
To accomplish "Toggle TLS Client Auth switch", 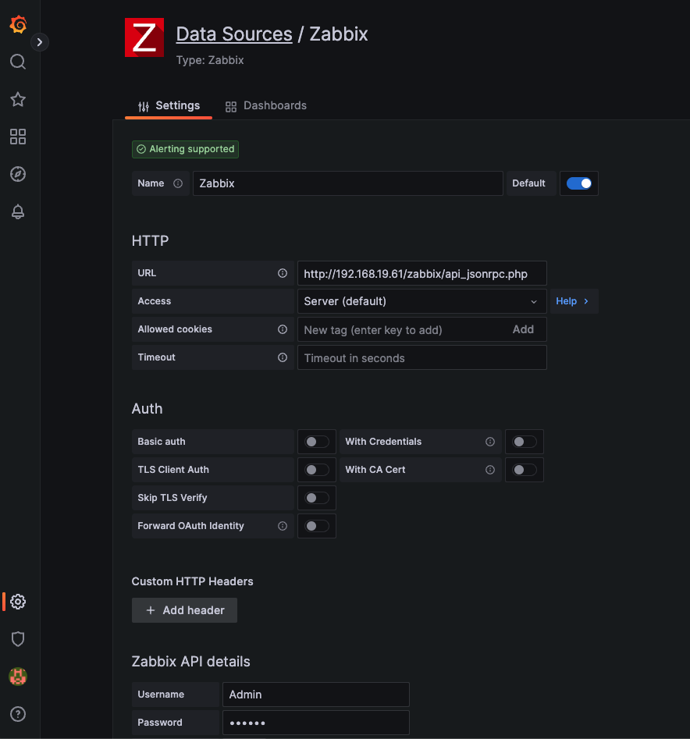I will click(x=316, y=470).
